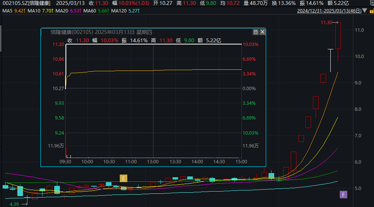374x207 pixels.
Task: Maximize the 信隆健康 intraday popup window
Action: 256,32
